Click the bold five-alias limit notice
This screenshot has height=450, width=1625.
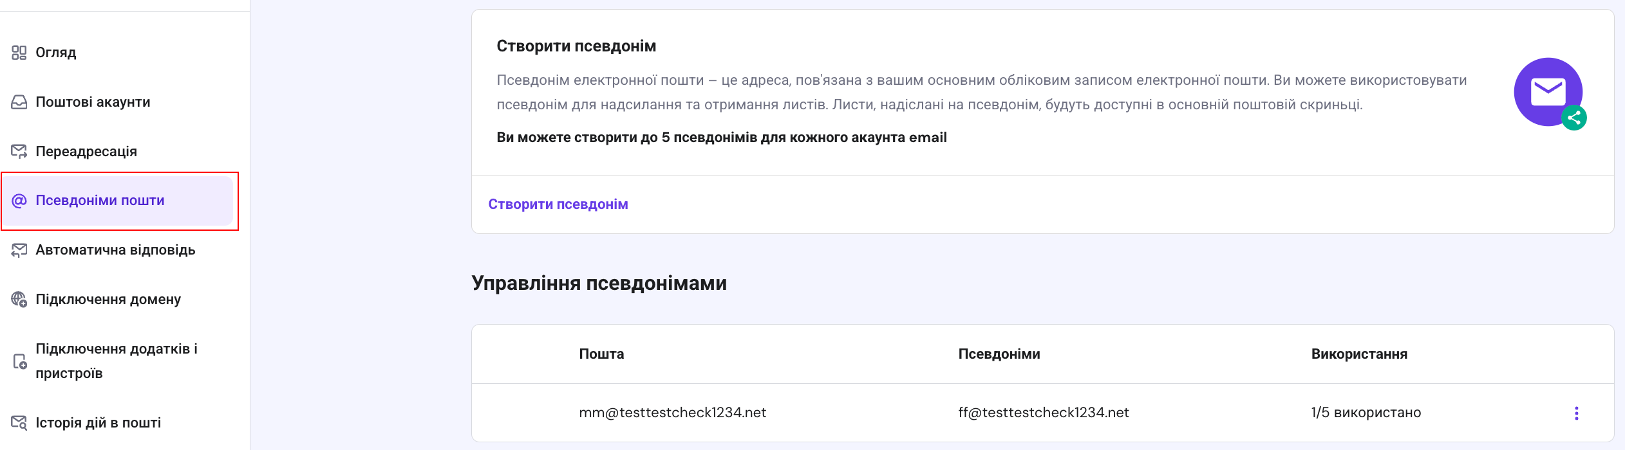pos(721,138)
